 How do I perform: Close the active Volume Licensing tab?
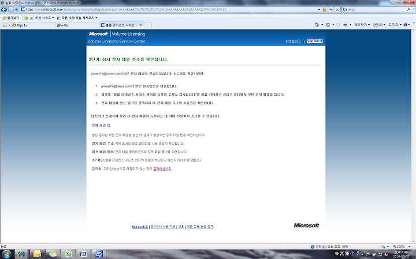tap(141, 25)
